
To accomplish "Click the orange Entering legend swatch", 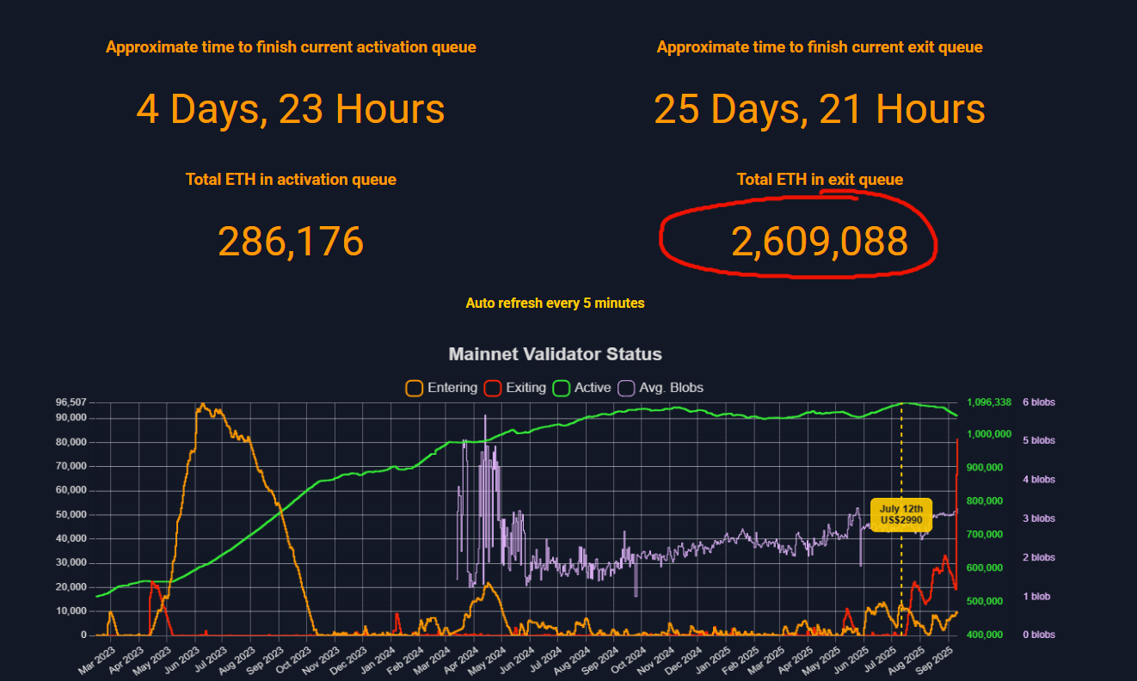I will [414, 388].
